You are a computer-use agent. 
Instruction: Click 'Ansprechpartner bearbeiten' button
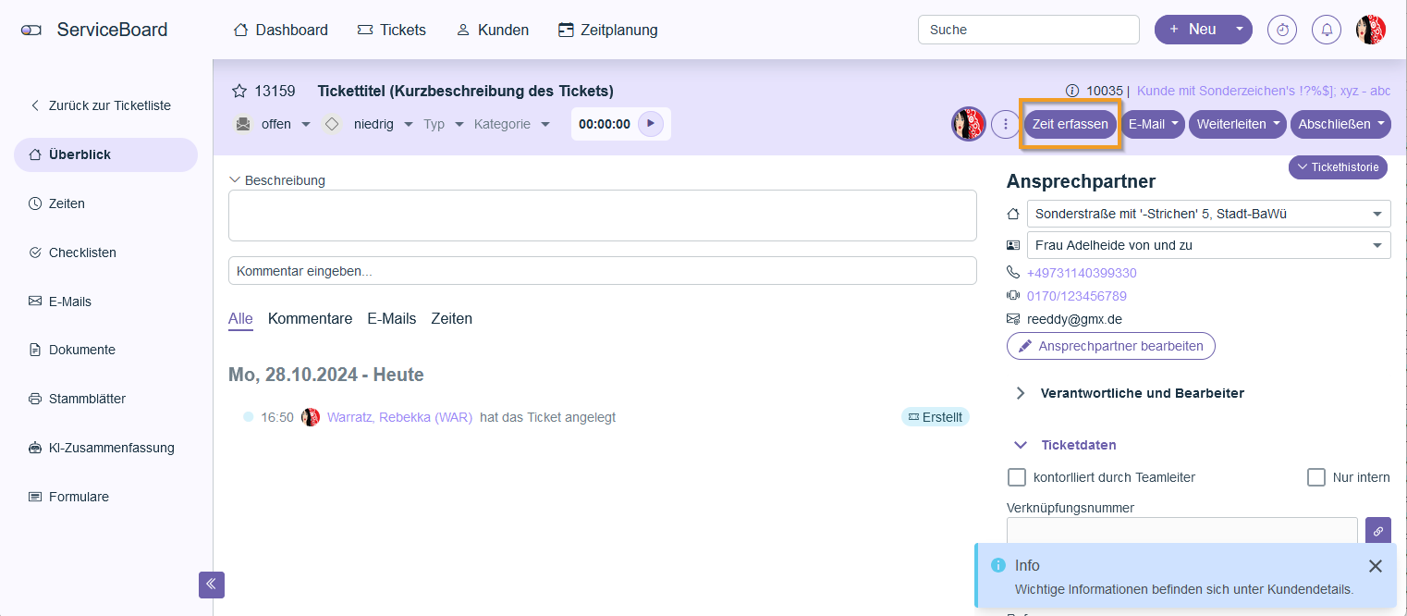1110,346
